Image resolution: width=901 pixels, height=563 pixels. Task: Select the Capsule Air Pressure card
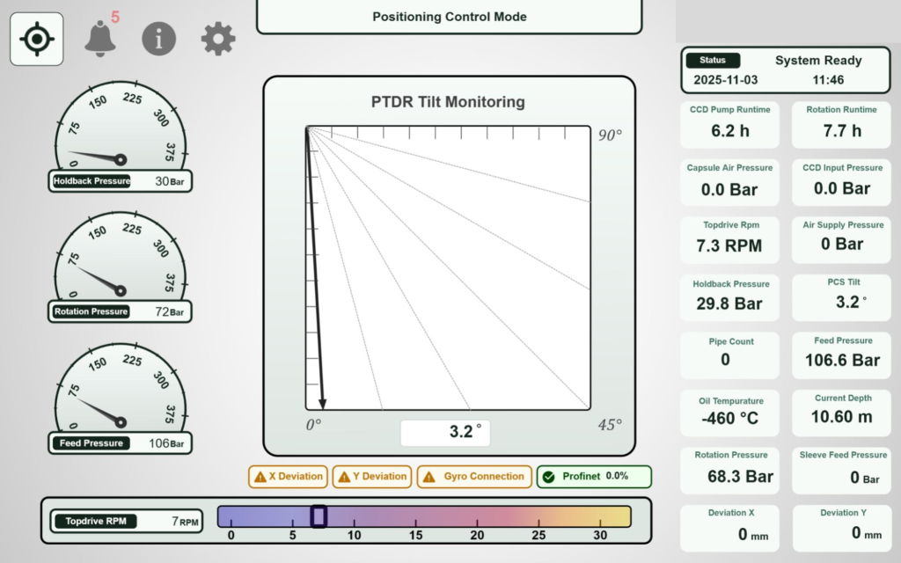click(x=729, y=182)
